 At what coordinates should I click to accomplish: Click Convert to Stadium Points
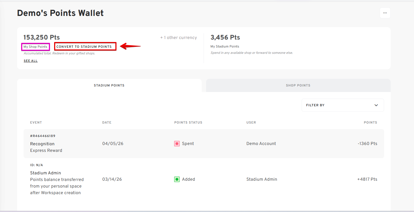84,47
